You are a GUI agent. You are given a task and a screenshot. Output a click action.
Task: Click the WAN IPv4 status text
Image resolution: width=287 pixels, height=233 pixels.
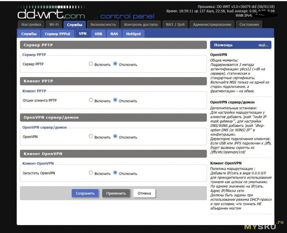pos(244,15)
